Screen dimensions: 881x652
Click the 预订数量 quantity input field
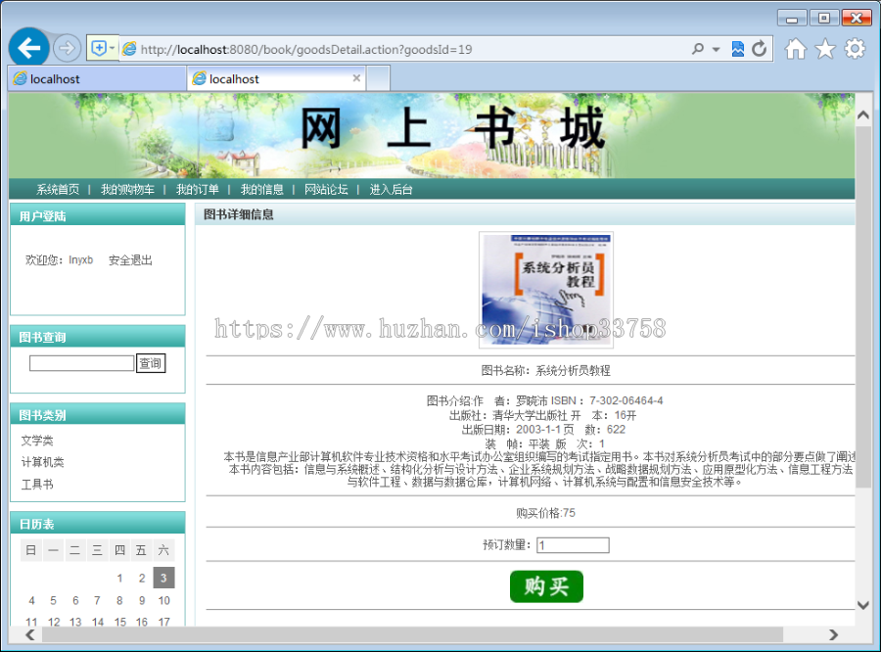pos(573,545)
